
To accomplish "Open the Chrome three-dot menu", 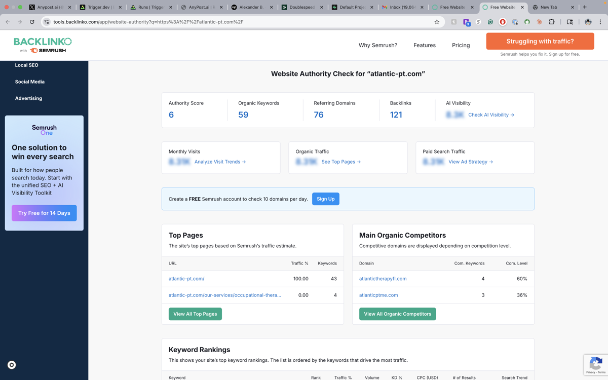I will coord(600,22).
